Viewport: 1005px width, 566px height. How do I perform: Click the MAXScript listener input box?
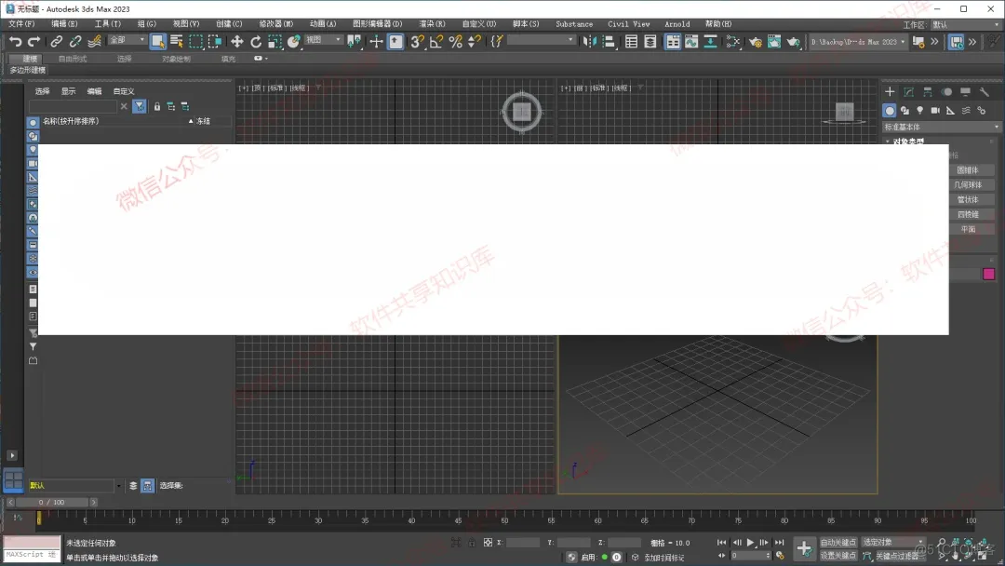[32, 555]
